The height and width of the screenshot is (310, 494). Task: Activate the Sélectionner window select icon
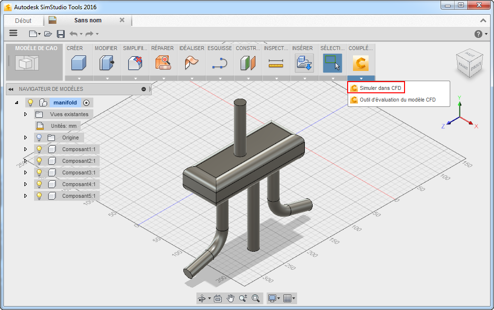(333, 63)
